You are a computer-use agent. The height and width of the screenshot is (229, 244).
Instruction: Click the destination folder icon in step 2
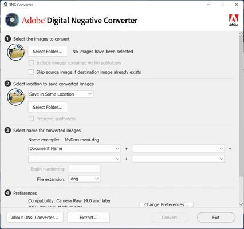click(x=16, y=97)
